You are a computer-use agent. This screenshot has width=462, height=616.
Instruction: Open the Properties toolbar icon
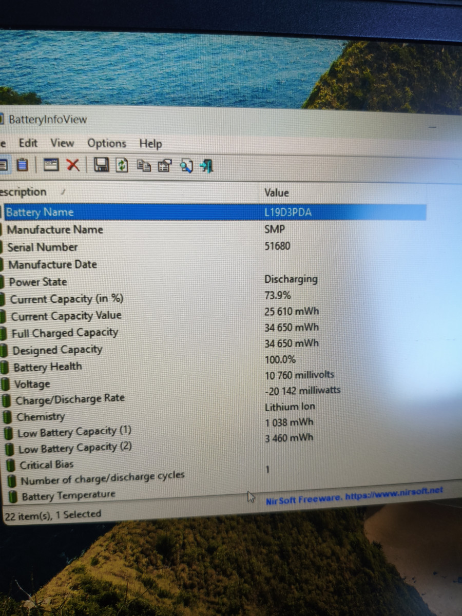point(164,166)
